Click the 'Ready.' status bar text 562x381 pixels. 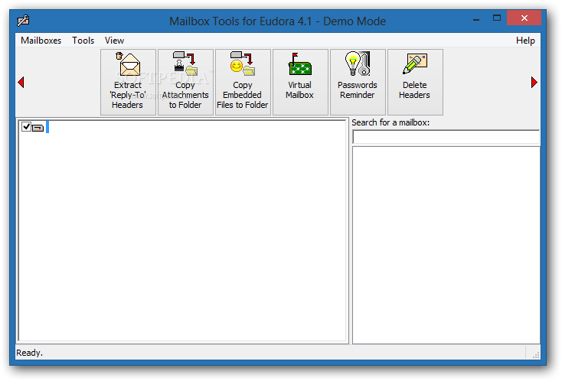29,353
